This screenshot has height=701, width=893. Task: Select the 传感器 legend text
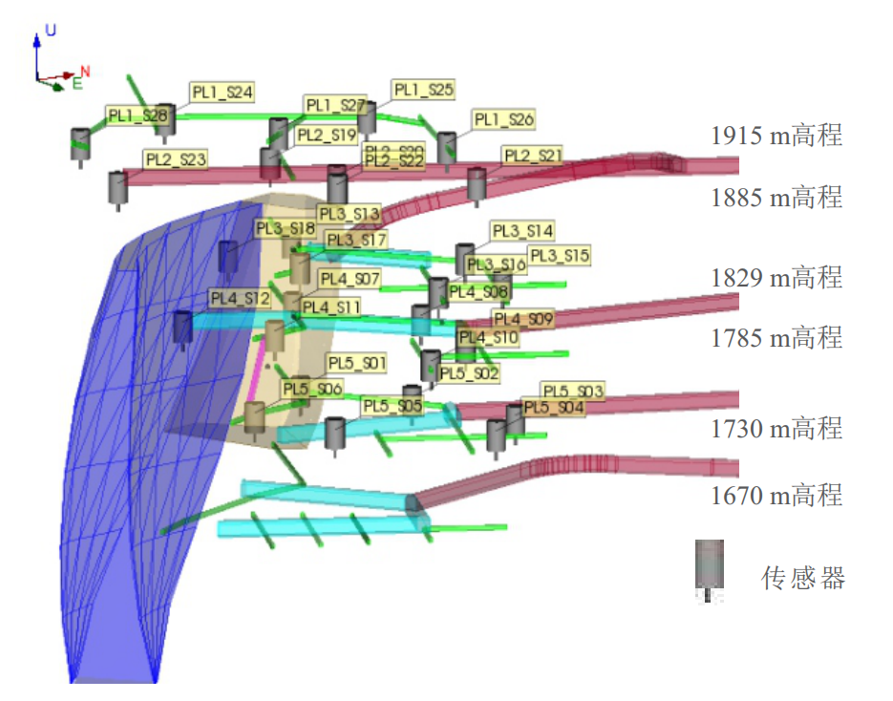coord(802,578)
